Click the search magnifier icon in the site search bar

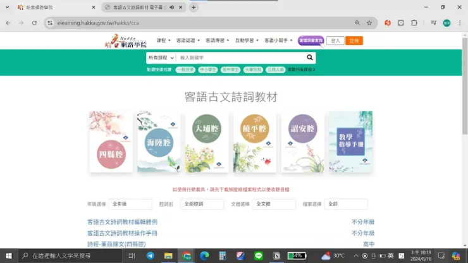310,58
